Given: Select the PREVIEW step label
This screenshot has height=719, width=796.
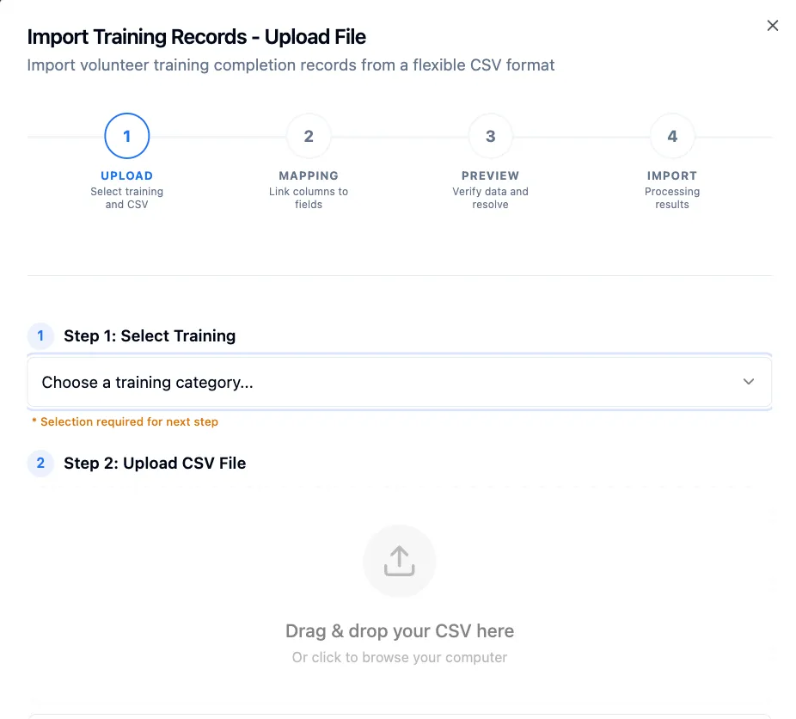Looking at the screenshot, I should [x=490, y=175].
